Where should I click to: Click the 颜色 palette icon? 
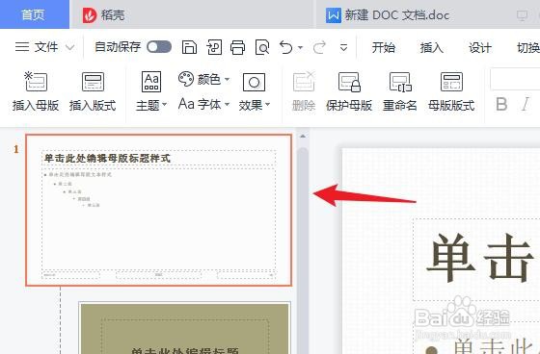[x=186, y=79]
